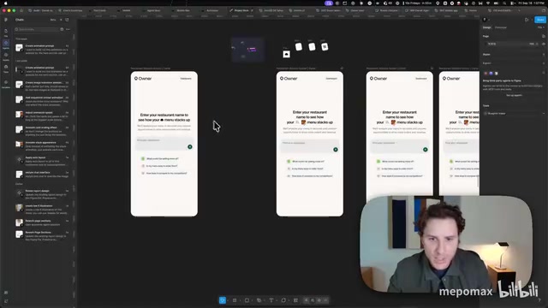Screen dimensions: 548x308
Task: Select the Rectangle shape tool
Action: 247,300
